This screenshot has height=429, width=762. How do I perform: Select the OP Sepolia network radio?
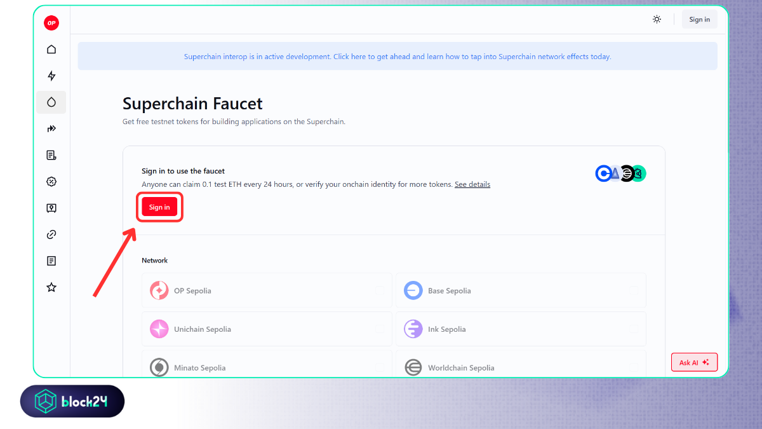(379, 290)
